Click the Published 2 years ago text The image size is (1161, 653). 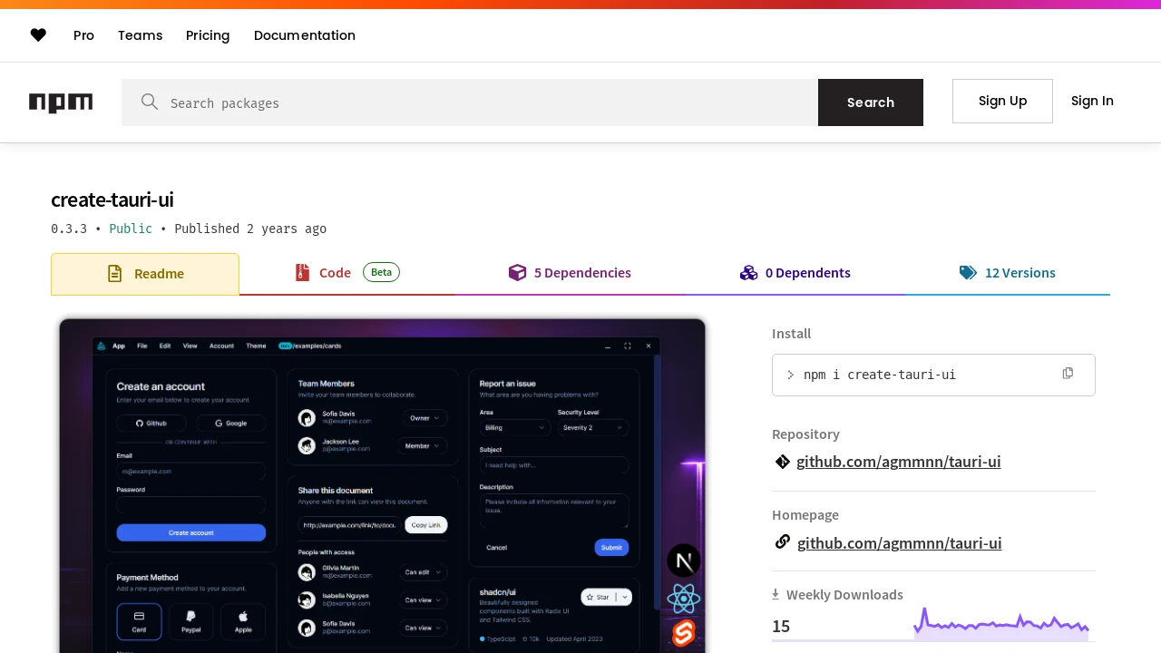pyautogui.click(x=250, y=229)
